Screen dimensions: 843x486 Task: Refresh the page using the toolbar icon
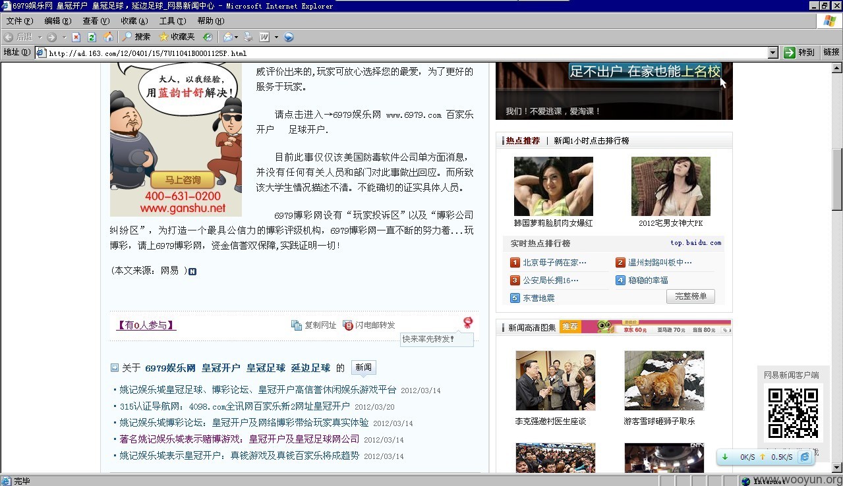(x=92, y=37)
